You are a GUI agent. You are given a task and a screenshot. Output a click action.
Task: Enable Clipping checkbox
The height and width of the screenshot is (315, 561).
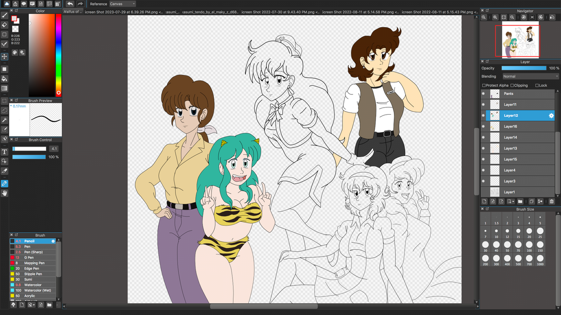click(512, 85)
